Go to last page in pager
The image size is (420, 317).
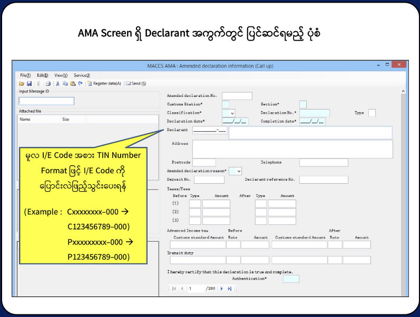point(230,289)
